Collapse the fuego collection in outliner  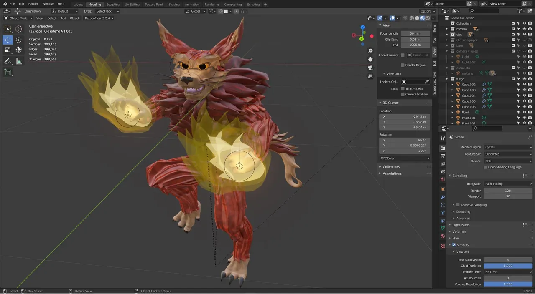447,79
